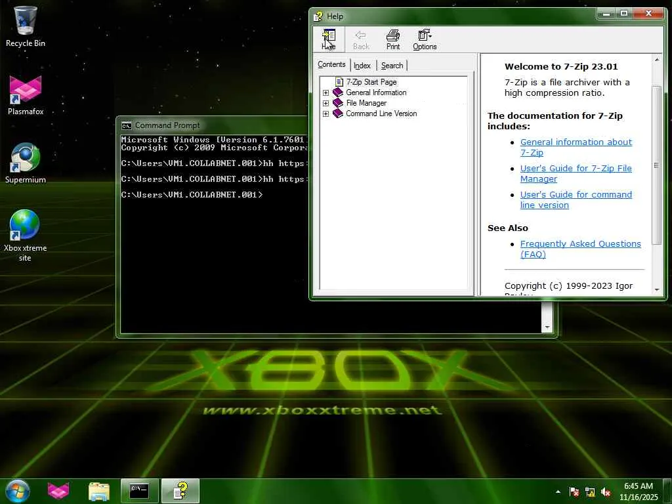Click the Help pane vertical scrollbar thumb
The height and width of the screenshot is (504, 672).
656,165
